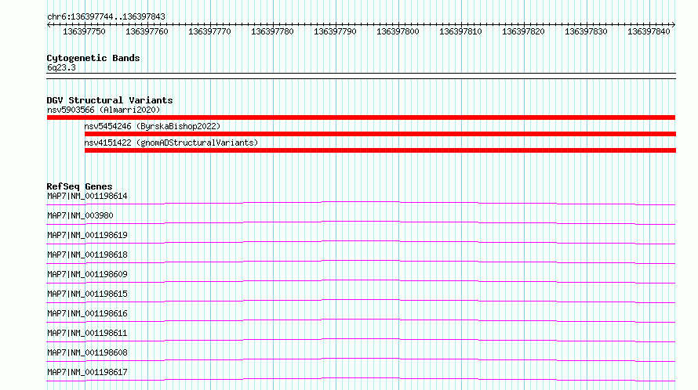Open transcript MAP7|NM_001198616
698x390 pixels.
87,313
